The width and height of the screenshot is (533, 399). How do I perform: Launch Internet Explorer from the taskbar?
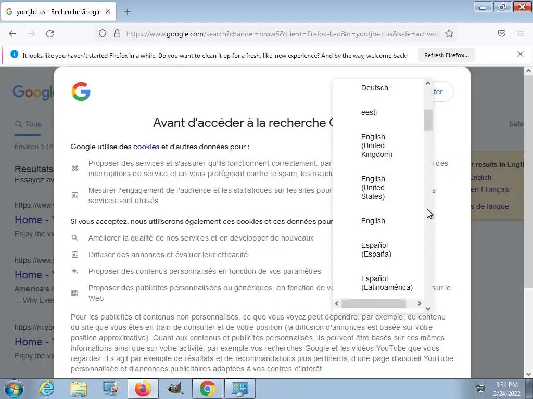46,389
